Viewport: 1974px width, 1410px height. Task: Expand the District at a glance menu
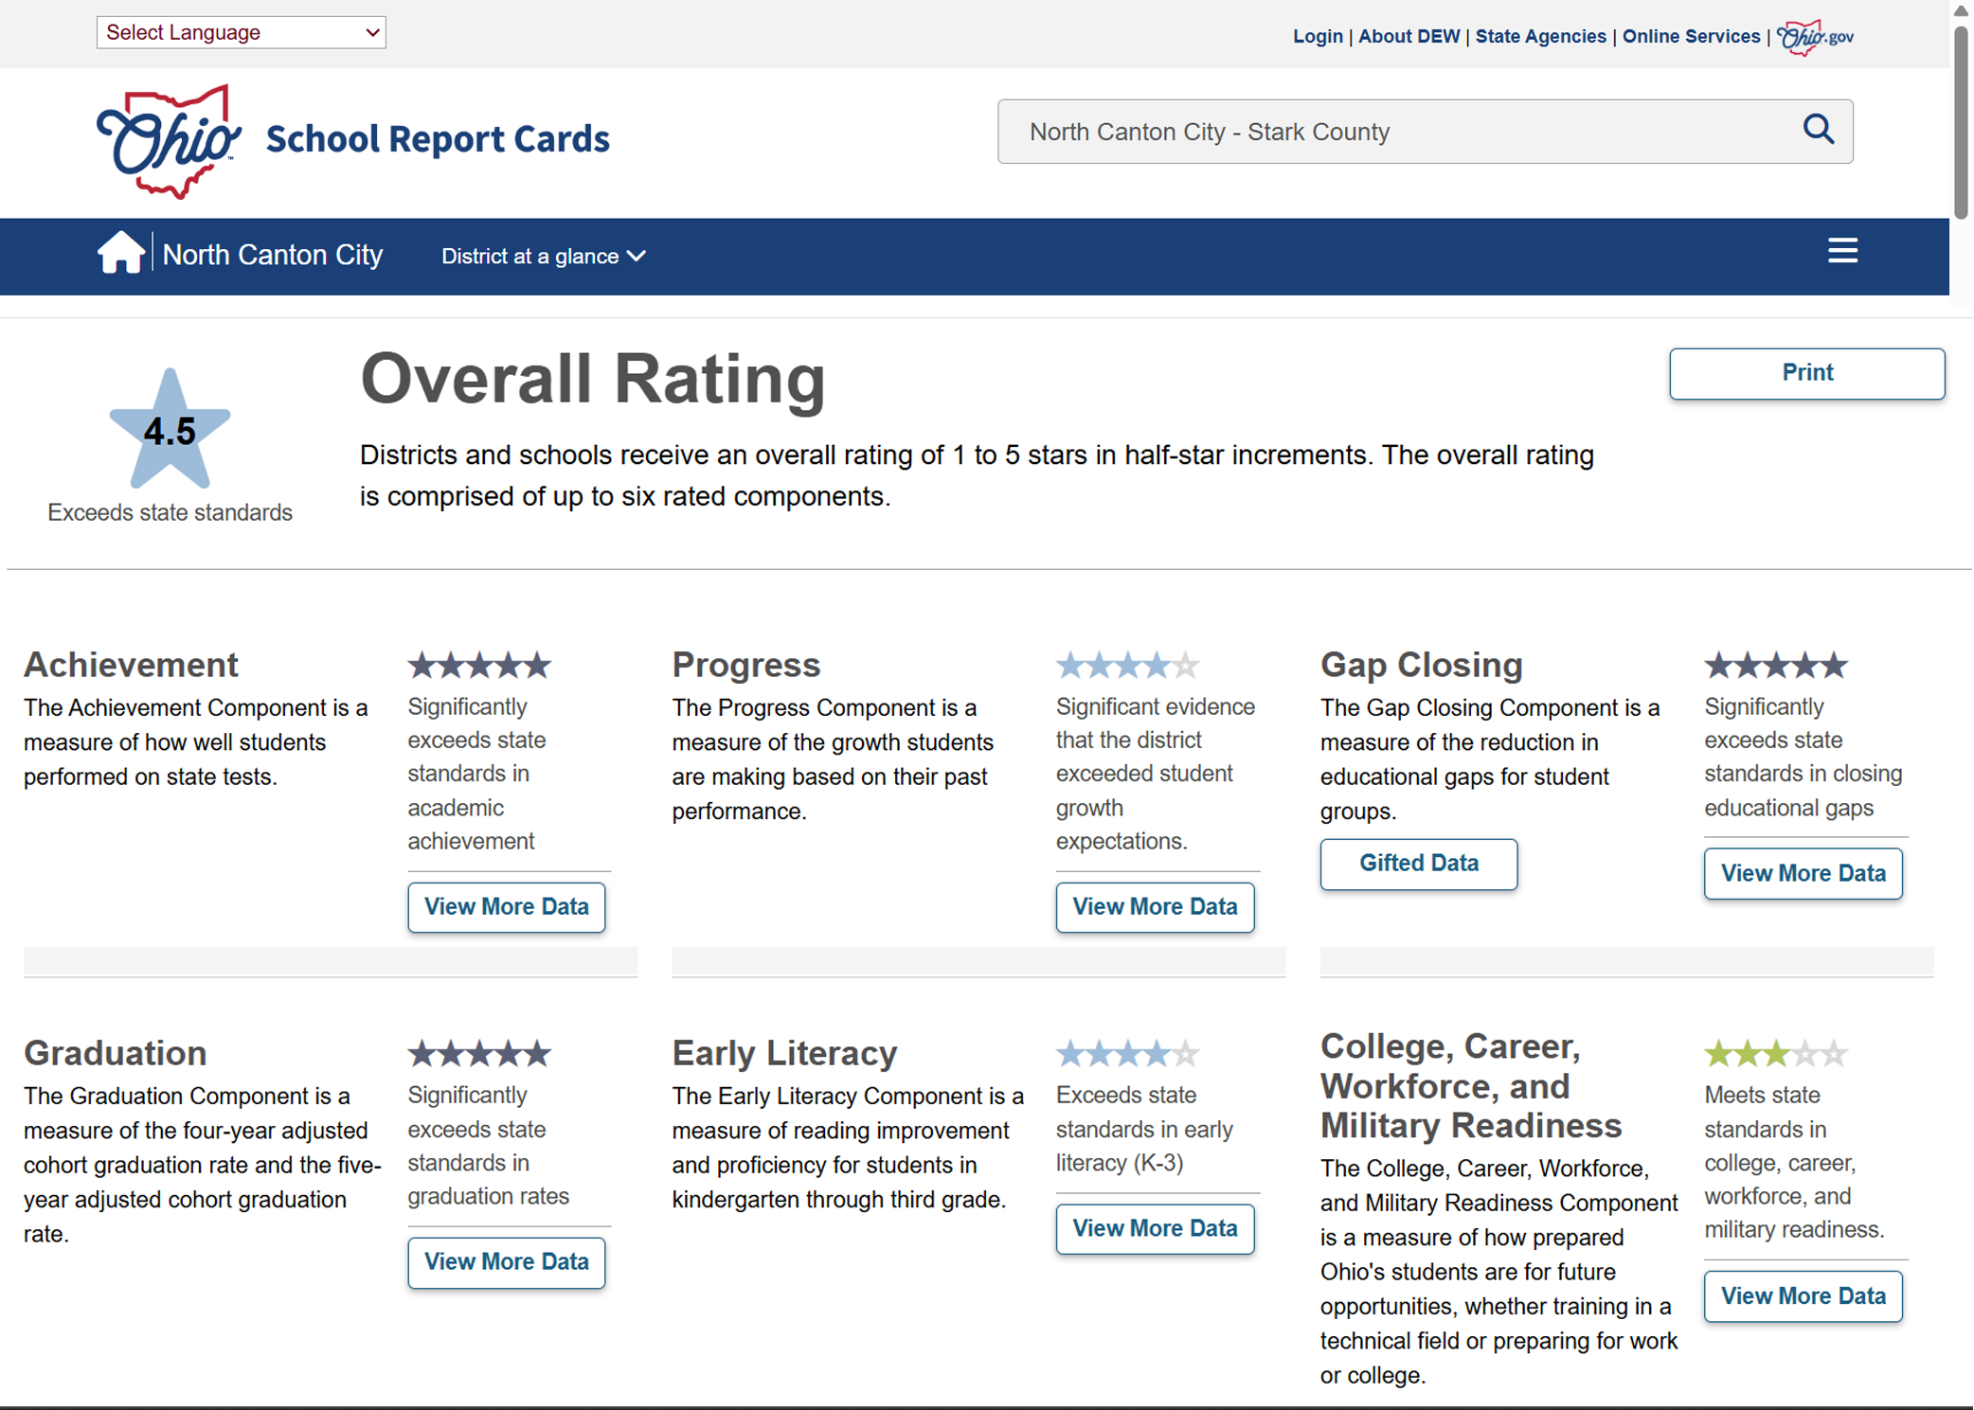coord(544,257)
